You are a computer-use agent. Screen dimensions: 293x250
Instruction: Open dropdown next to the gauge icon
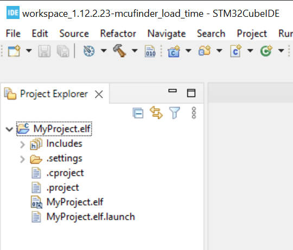(104, 50)
